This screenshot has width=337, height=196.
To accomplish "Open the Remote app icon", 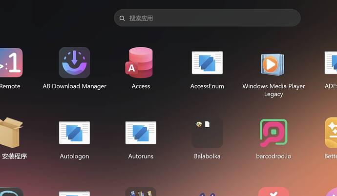I will point(11,62).
